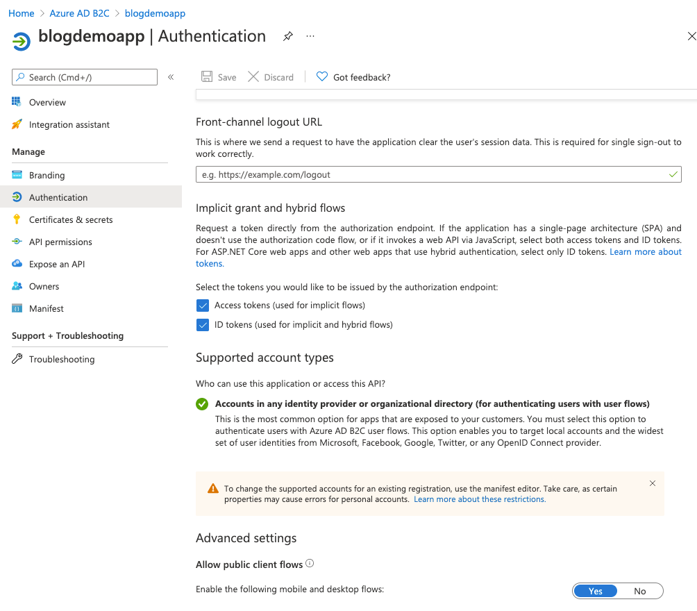Go to blogdemoapp breadcrumb

[x=155, y=13]
